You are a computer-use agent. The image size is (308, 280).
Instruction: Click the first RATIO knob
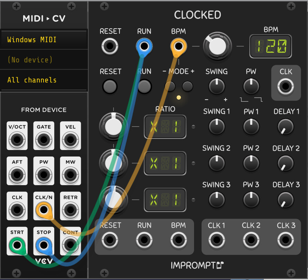click(113, 127)
